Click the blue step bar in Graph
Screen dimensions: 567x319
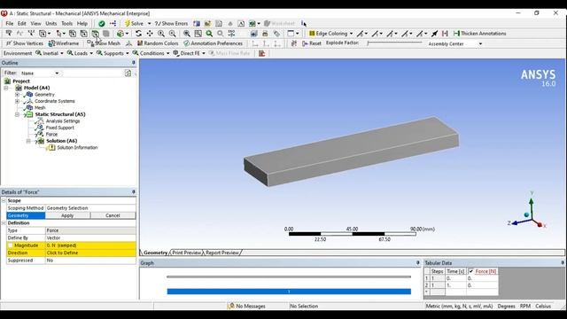pos(289,292)
